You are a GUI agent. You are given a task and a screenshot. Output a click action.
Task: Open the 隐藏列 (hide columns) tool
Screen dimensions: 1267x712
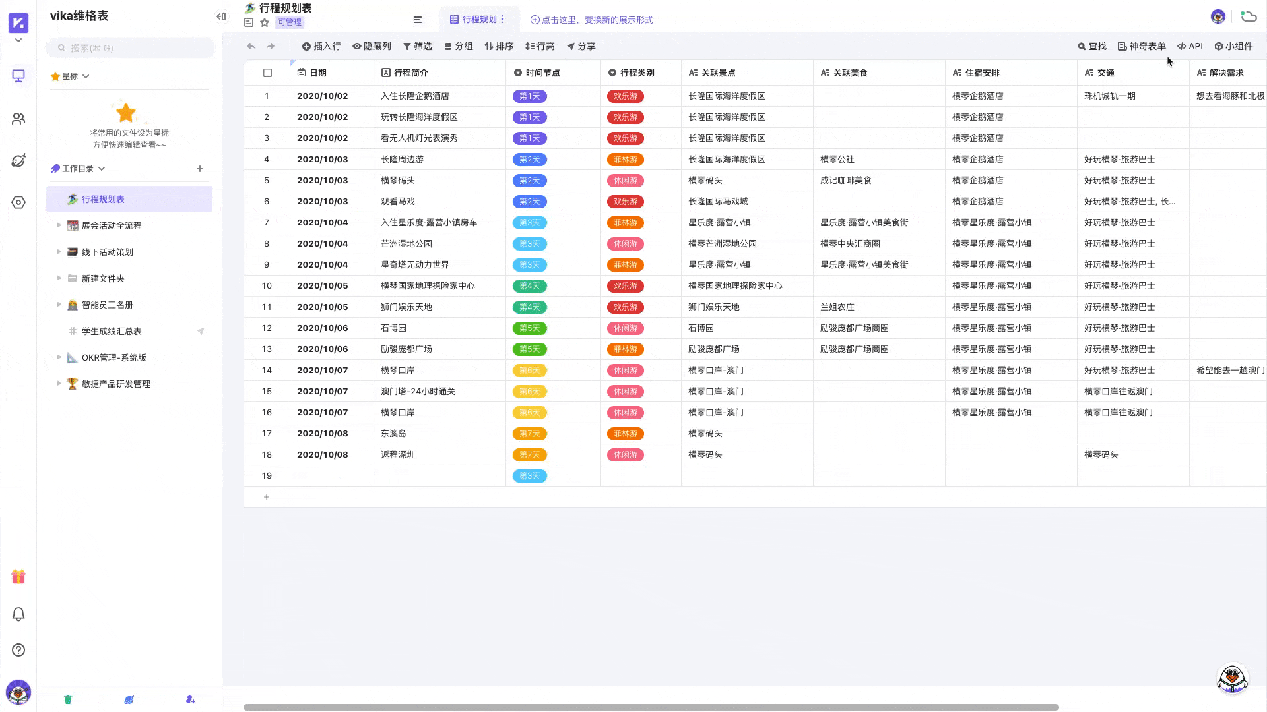coord(372,46)
